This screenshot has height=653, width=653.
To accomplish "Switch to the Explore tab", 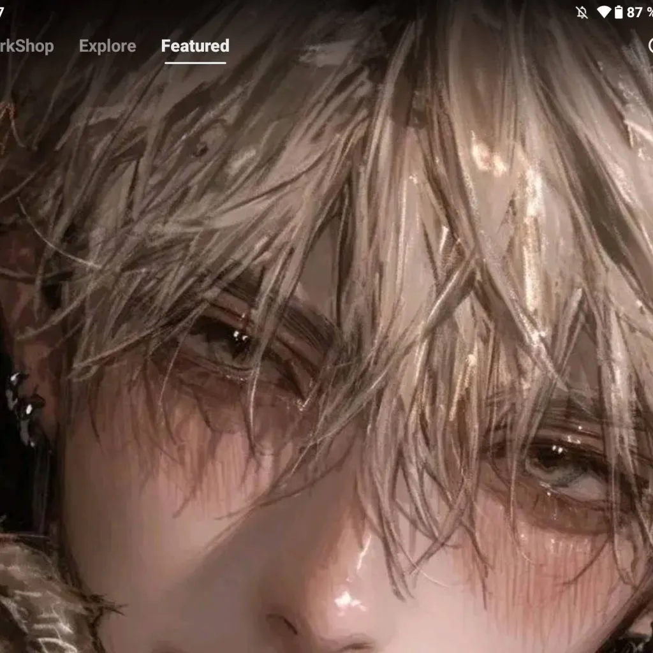I will click(107, 46).
